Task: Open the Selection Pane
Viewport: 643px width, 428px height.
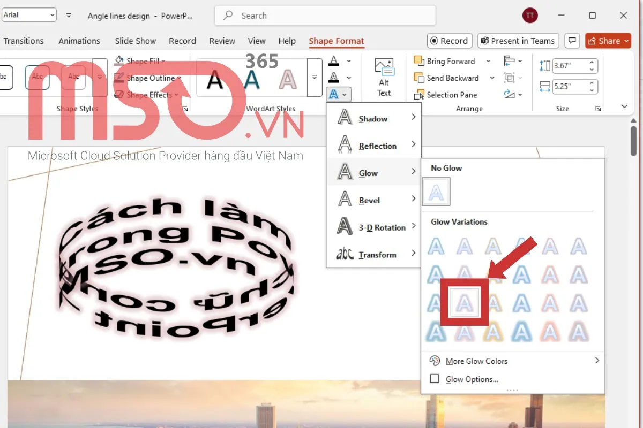Action: point(446,95)
